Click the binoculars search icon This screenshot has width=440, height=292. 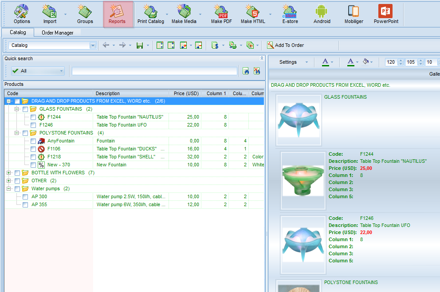[x=246, y=71]
